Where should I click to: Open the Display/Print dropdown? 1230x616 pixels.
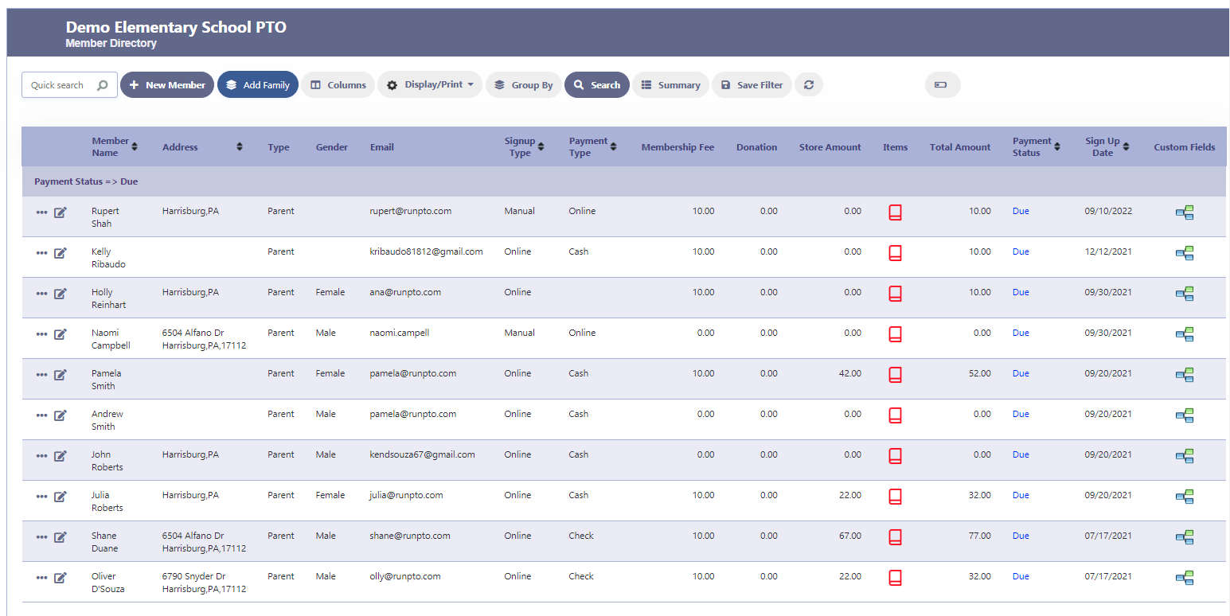[x=430, y=85]
